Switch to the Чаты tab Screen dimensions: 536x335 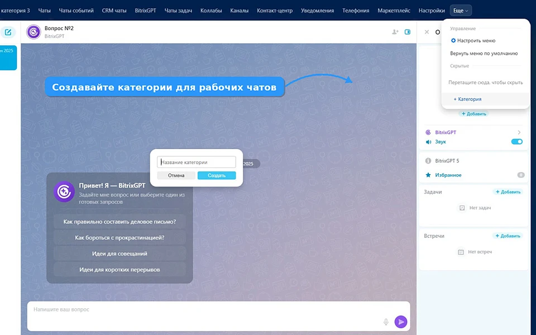[x=45, y=11]
